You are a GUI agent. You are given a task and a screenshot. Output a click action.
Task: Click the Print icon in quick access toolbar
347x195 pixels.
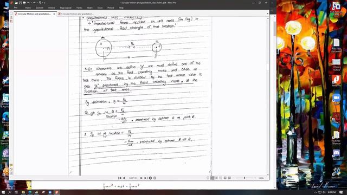(24, 3)
